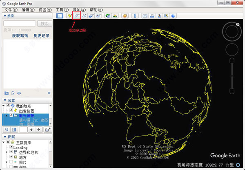The width and height of the screenshot is (245, 170).
Task: Enable the 道路 layer checkbox
Action: tap(11, 167)
